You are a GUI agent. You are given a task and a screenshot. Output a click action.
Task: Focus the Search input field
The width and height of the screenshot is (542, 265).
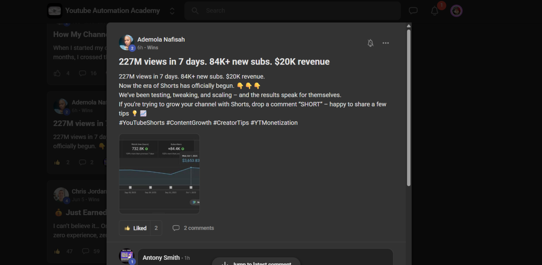pos(292,11)
